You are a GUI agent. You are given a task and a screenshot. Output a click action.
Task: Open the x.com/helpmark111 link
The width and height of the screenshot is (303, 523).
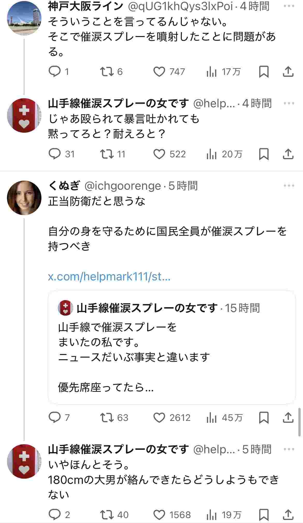[109, 277]
